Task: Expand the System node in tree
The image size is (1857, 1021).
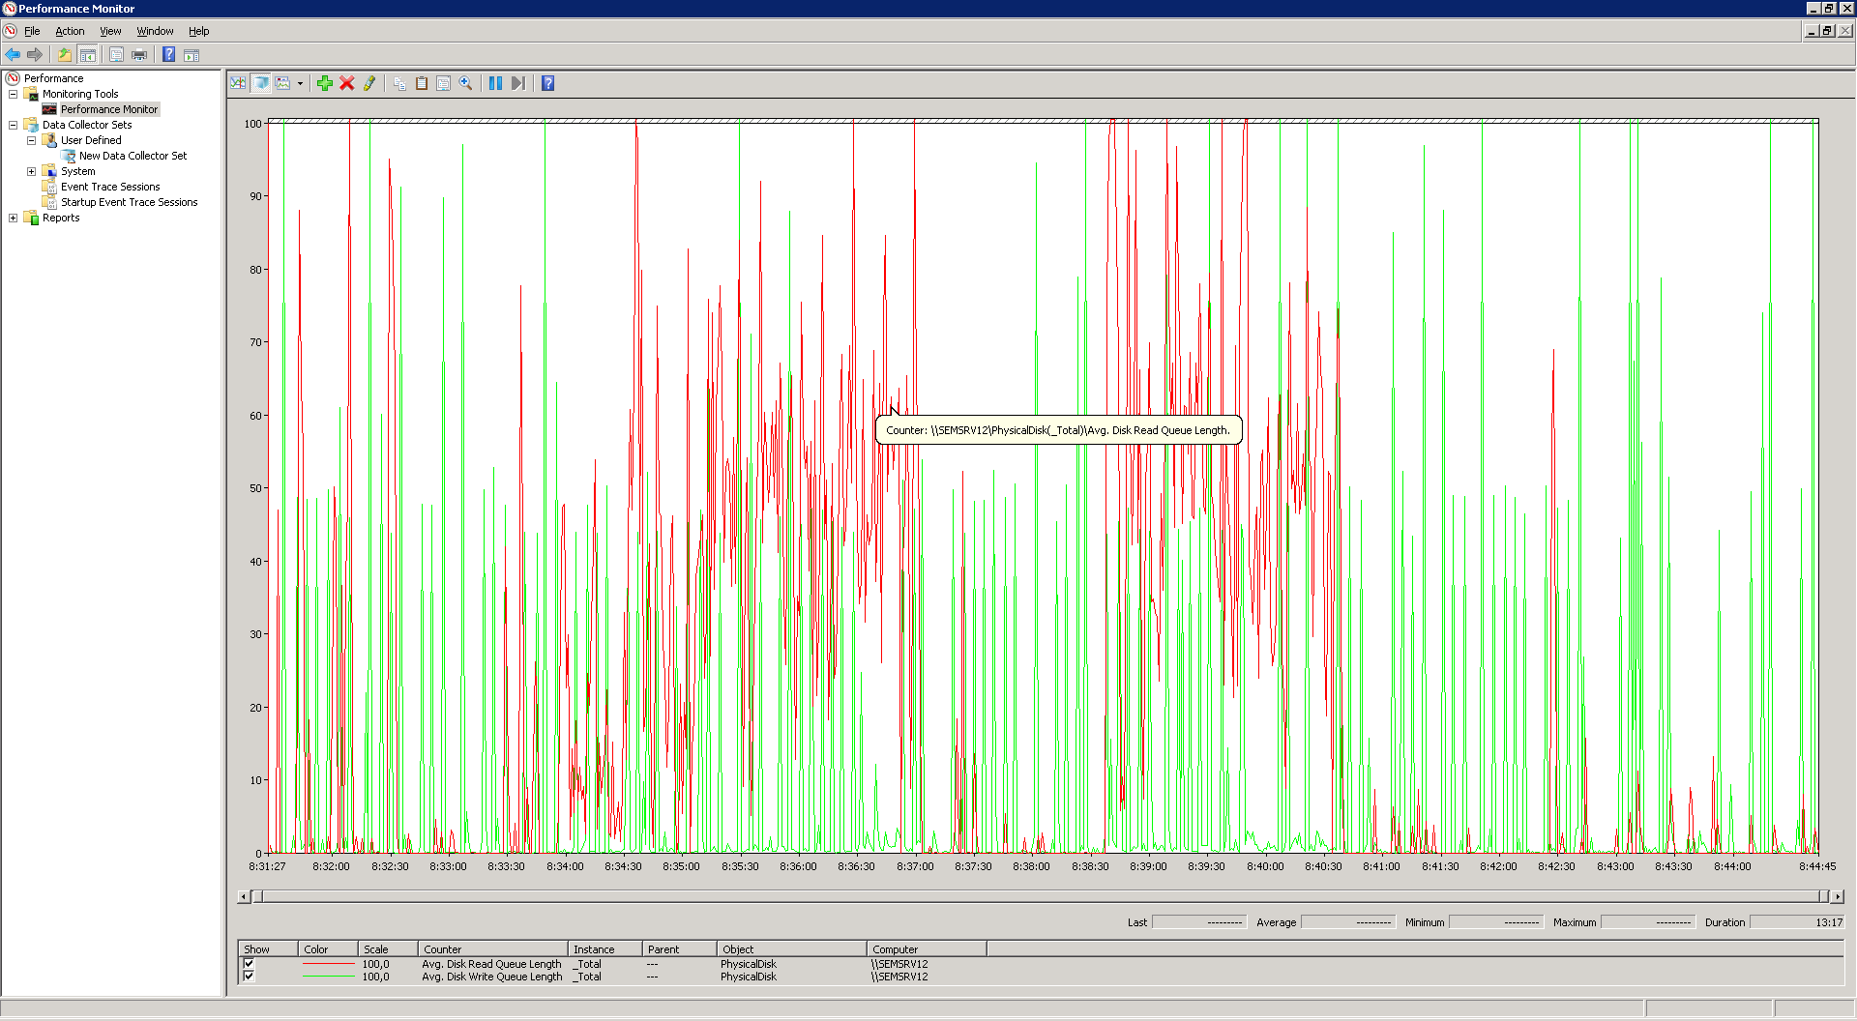Action: [x=31, y=171]
